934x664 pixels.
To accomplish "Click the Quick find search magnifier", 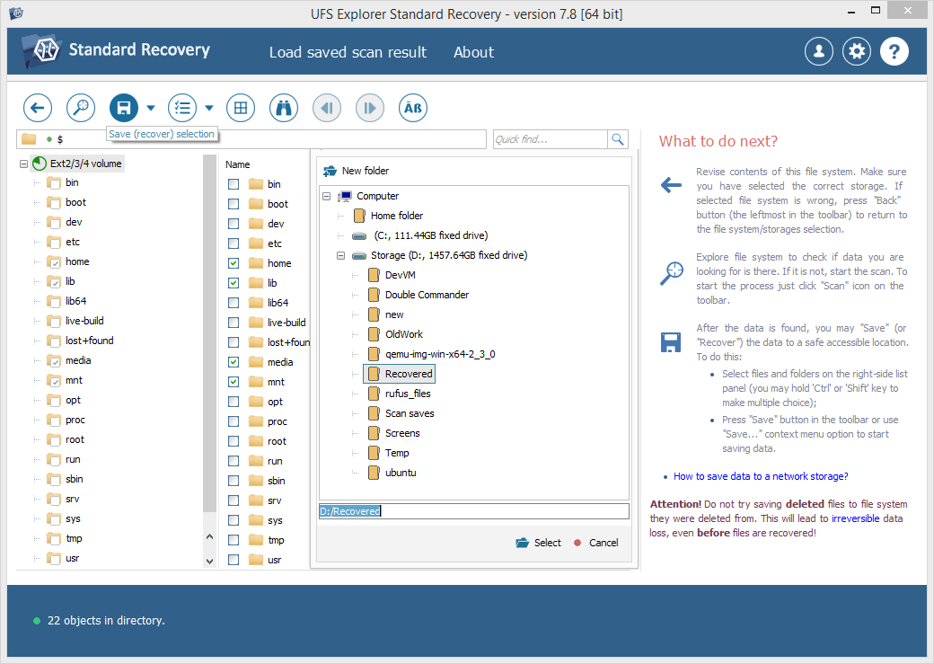I will point(618,139).
